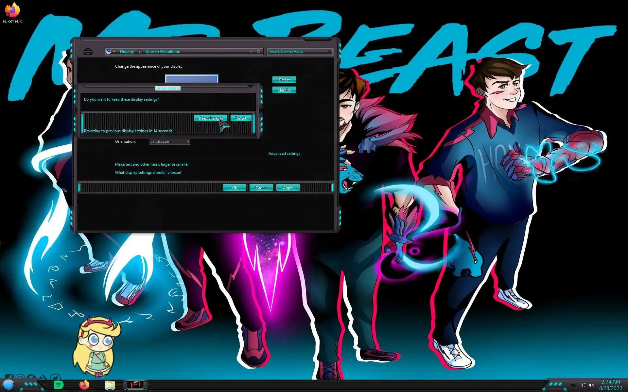Select active Screen Resolution taskbar window
Viewport: 628px width, 392px height.
pos(135,385)
